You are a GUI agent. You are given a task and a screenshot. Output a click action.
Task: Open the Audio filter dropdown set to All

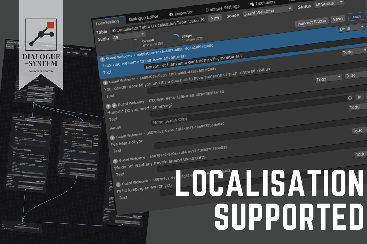[x=128, y=37]
